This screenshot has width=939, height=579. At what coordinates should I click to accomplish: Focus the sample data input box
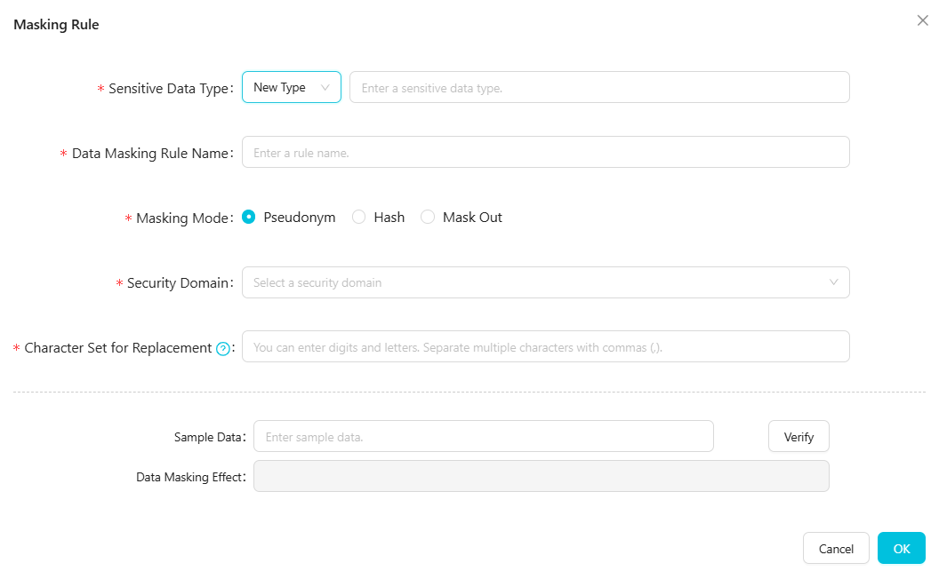coord(483,436)
